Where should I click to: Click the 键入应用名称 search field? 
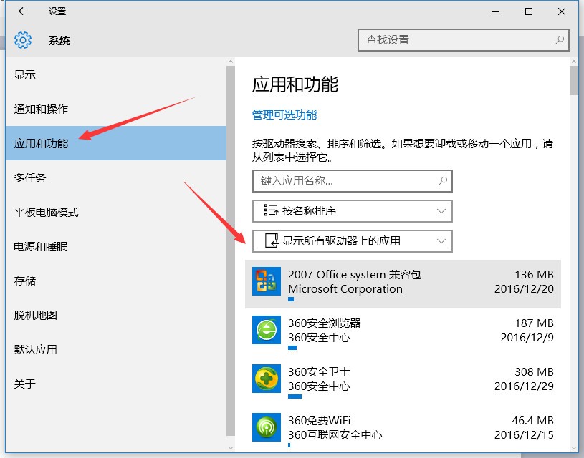click(353, 181)
